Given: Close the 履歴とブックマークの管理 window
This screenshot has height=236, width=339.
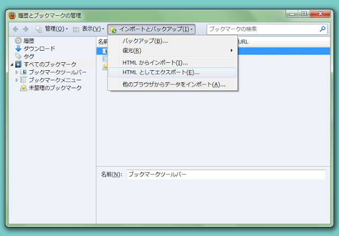Looking at the screenshot, I should click(320, 14).
